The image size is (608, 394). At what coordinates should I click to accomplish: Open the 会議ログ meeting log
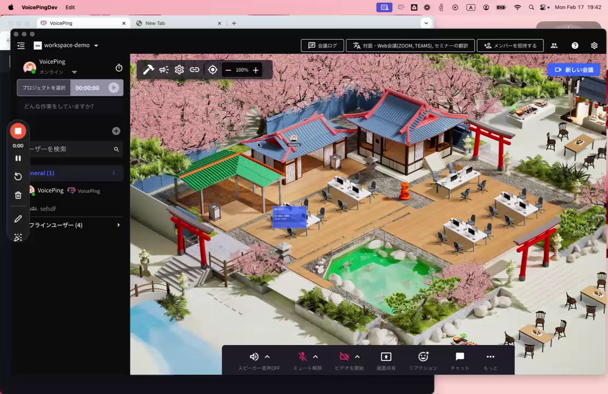323,45
